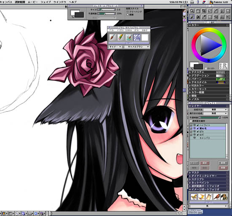
Task: Select the Crop tool
Action: point(204,11)
